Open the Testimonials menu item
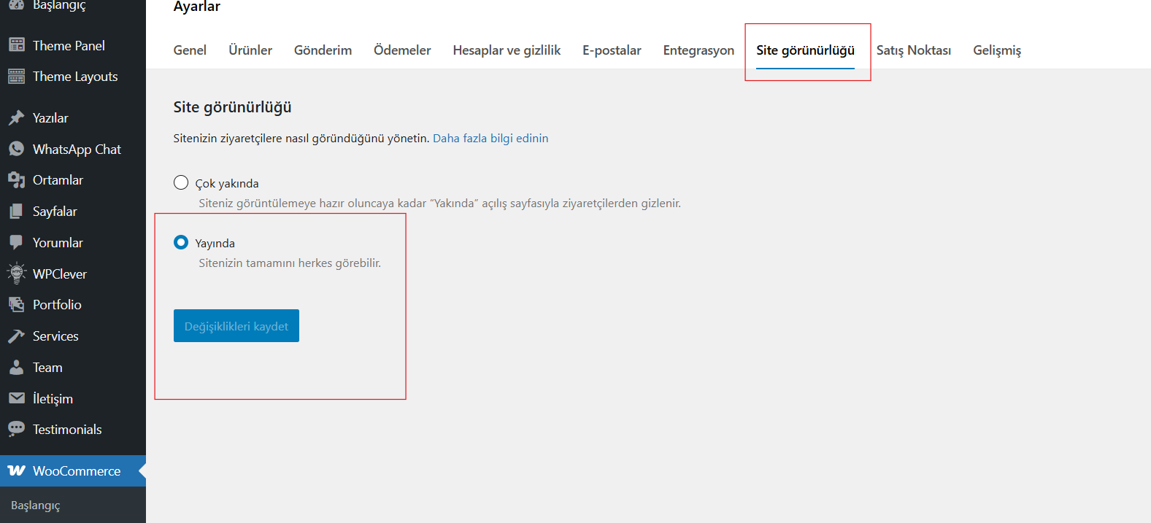Screen dimensions: 1151x523 pos(67,430)
